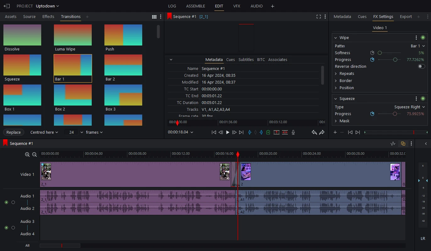
Task: Open the timeline kebab menu
Action: (411, 143)
